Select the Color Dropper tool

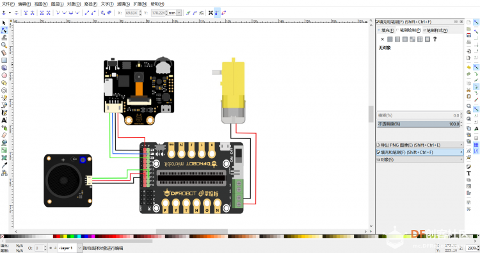(4, 165)
